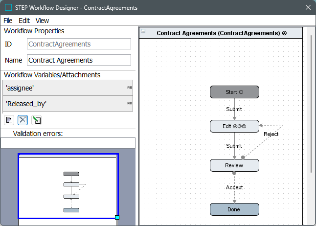Image resolution: width=316 pixels, height=226 pixels.
Task: Click the Accept transition label
Action: tap(234, 187)
